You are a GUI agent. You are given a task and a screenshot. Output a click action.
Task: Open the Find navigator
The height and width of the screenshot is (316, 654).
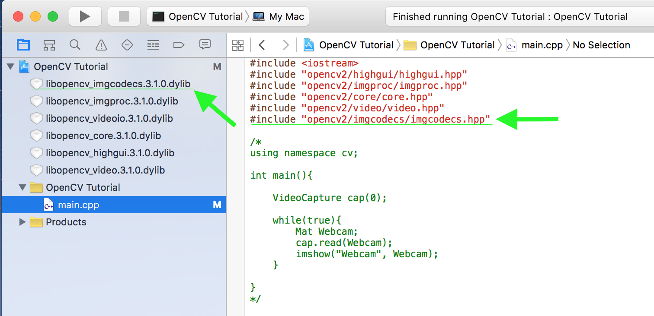[75, 44]
